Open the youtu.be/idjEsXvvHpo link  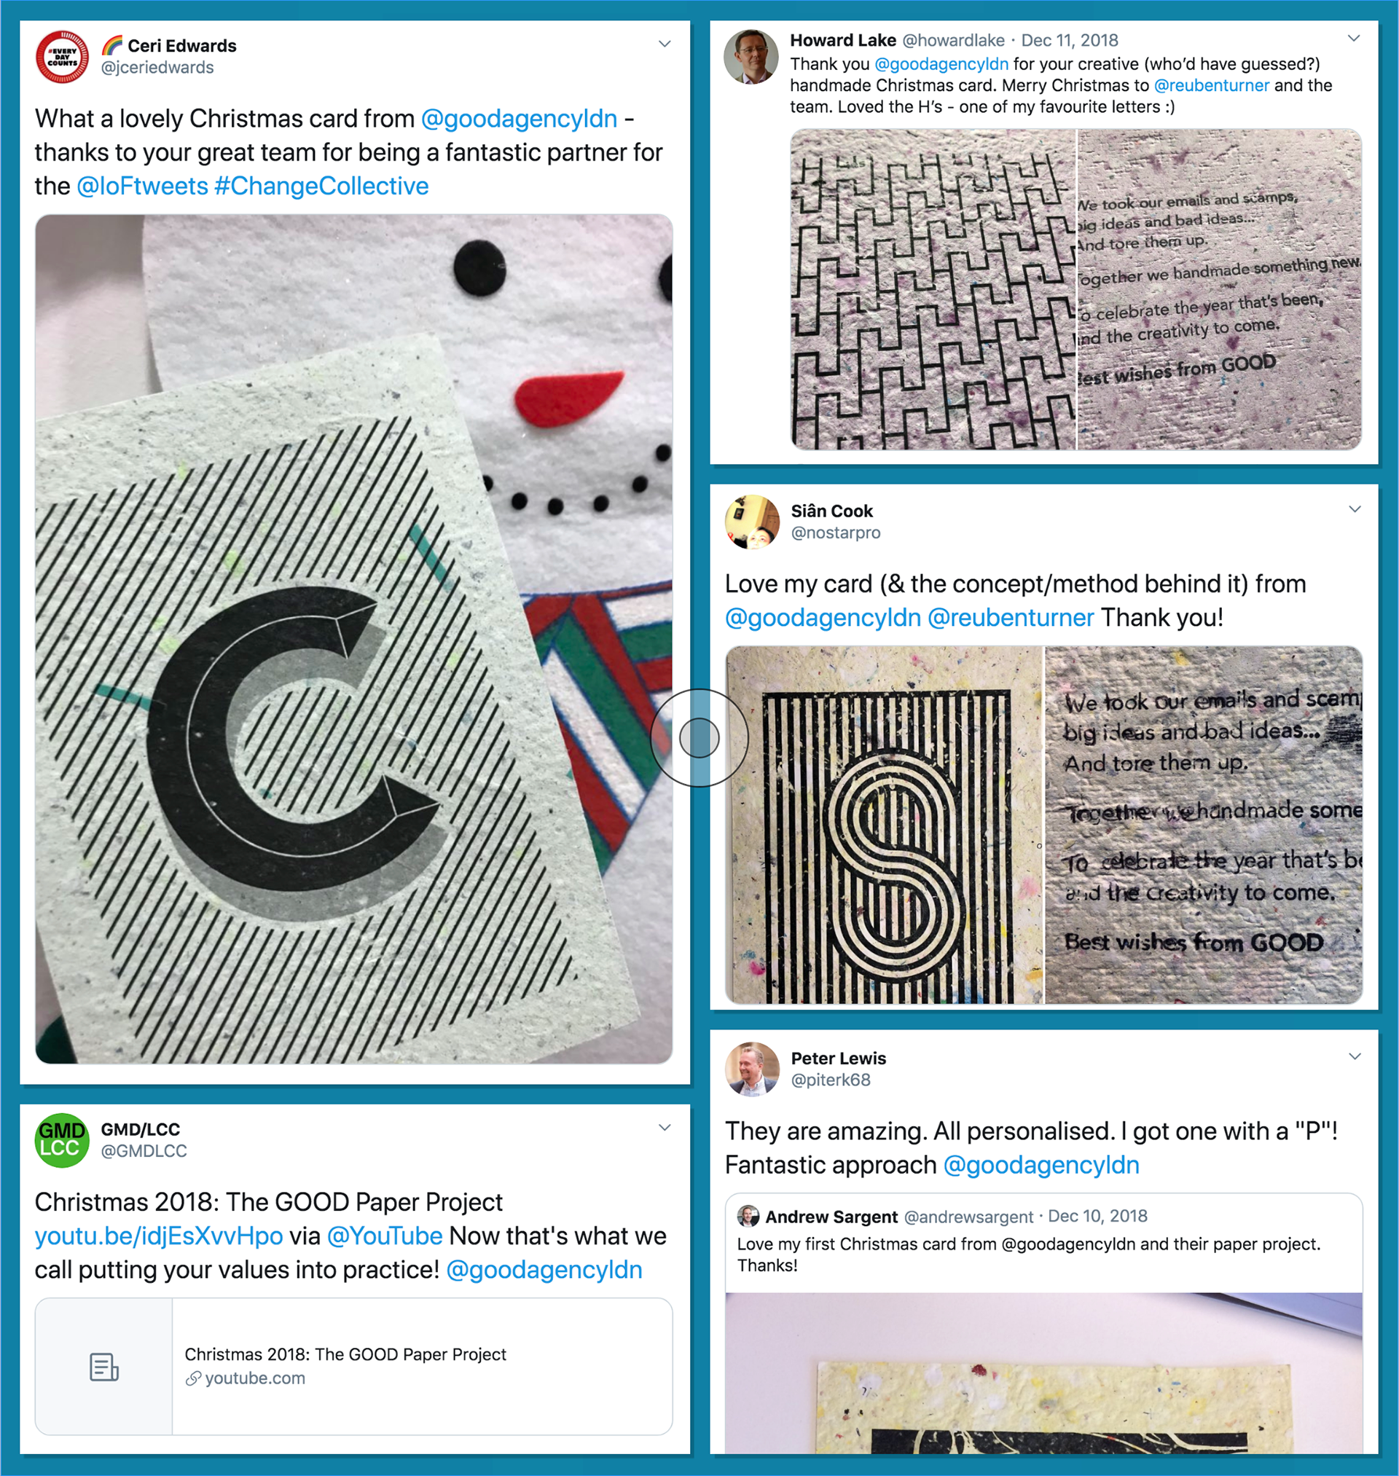tap(159, 1236)
